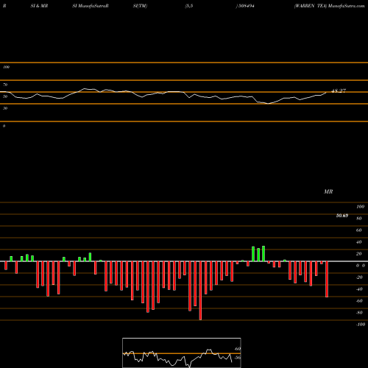The width and height of the screenshot is (368, 368).
Task: Click the RSI axis label 70
Action: 5,85
